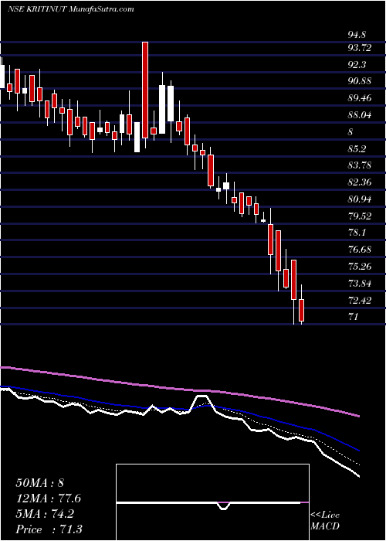Select the 92.3 price axis label
Image resolution: width=386 pixels, height=541 pixels.
point(357,64)
